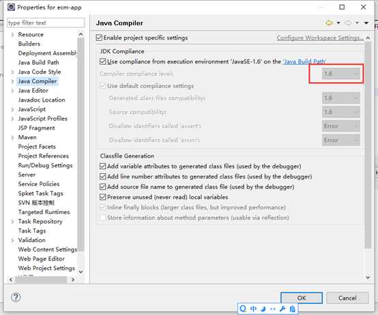378x315 pixels.
Task: Expand the JavaScript node arrow
Action: coord(12,110)
